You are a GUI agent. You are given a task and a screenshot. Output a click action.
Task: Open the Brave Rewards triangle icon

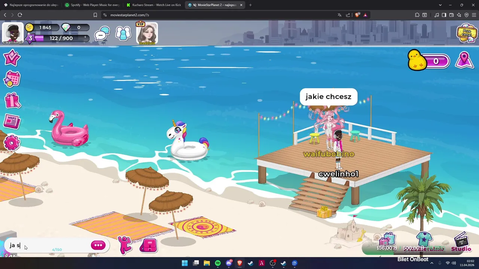tap(365, 15)
